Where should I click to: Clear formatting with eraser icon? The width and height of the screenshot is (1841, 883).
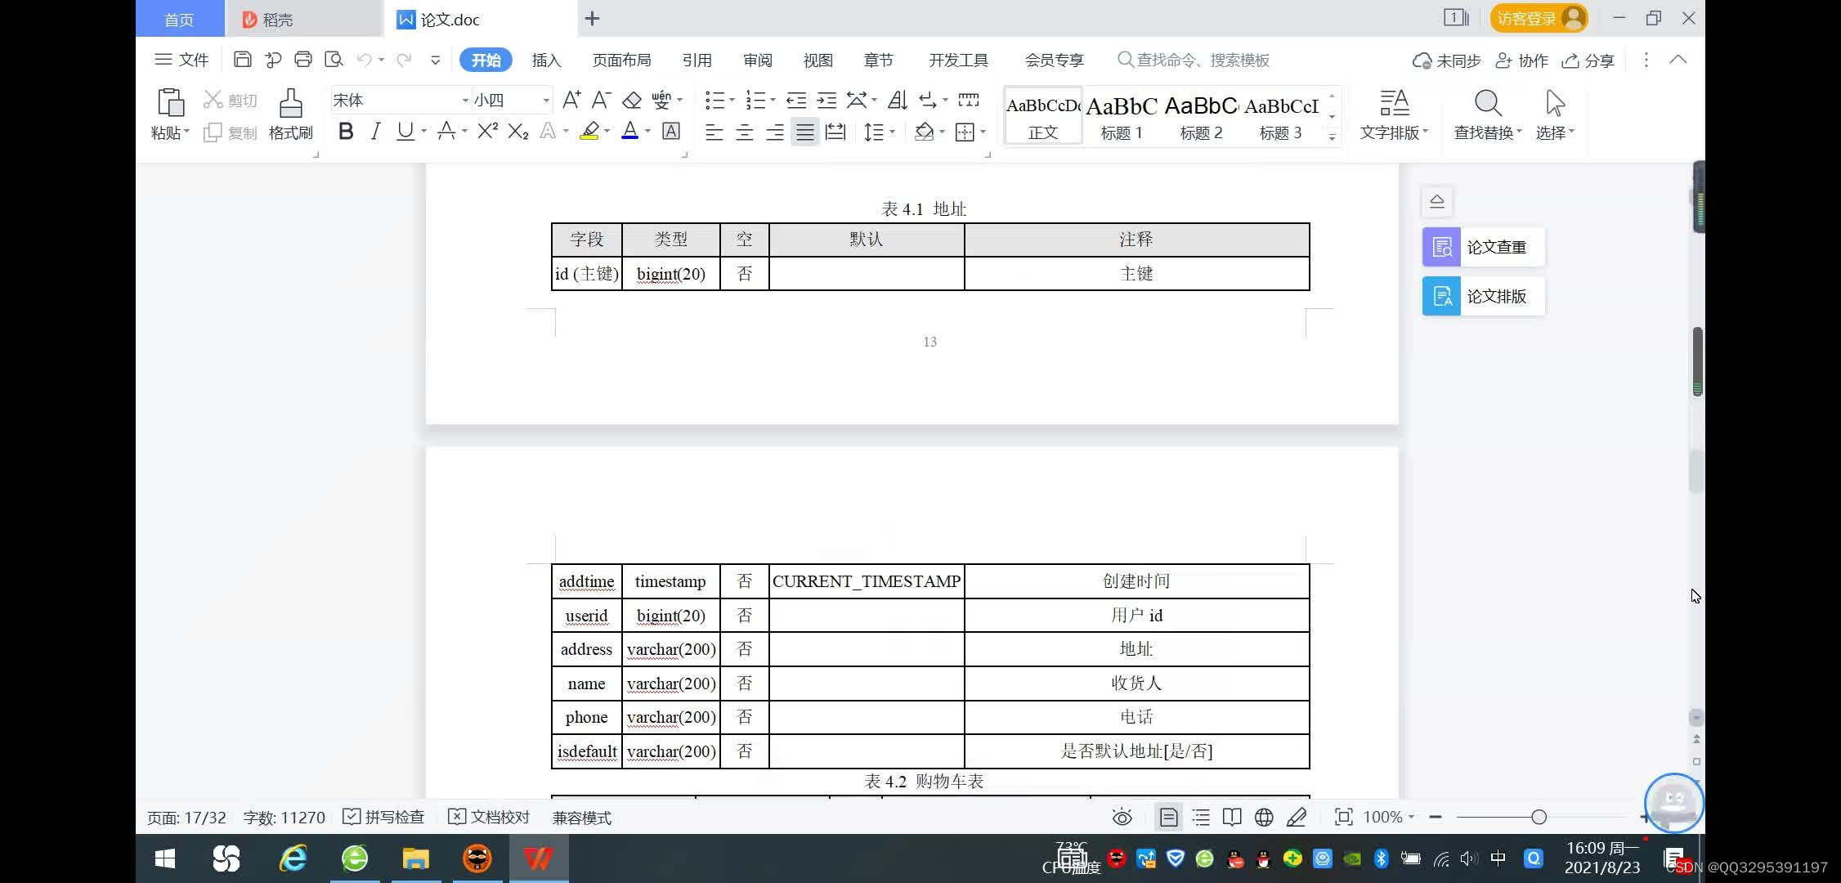coord(631,100)
